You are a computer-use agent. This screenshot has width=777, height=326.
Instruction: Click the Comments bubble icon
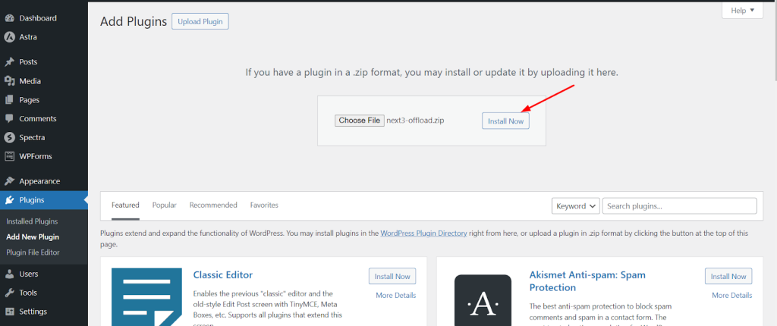point(9,119)
